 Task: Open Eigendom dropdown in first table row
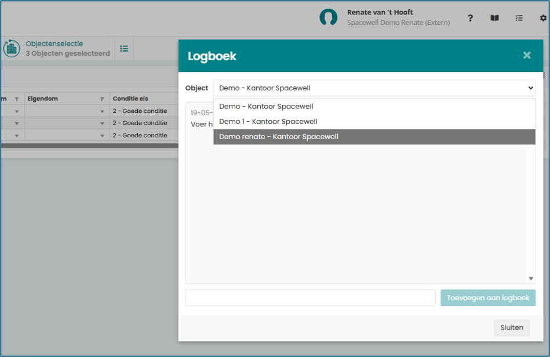pos(102,111)
